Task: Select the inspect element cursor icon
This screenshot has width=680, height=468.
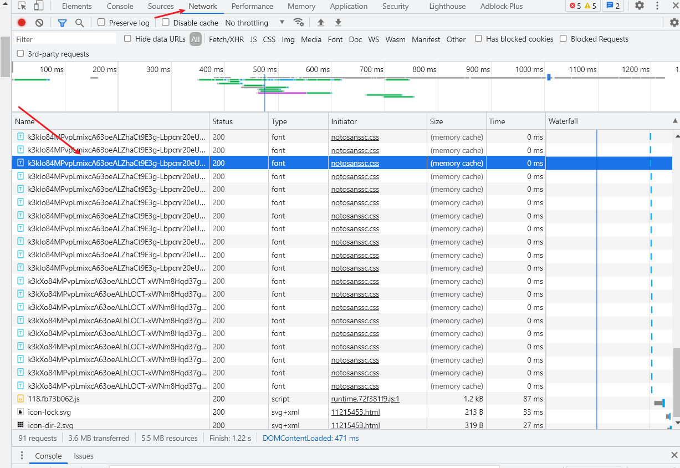Action: (22, 6)
